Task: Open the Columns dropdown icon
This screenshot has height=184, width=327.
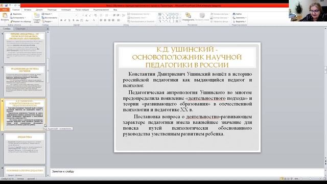Action: click(x=119, y=20)
